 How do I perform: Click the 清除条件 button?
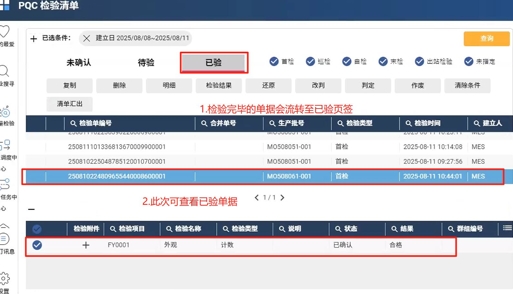pyautogui.click(x=467, y=86)
